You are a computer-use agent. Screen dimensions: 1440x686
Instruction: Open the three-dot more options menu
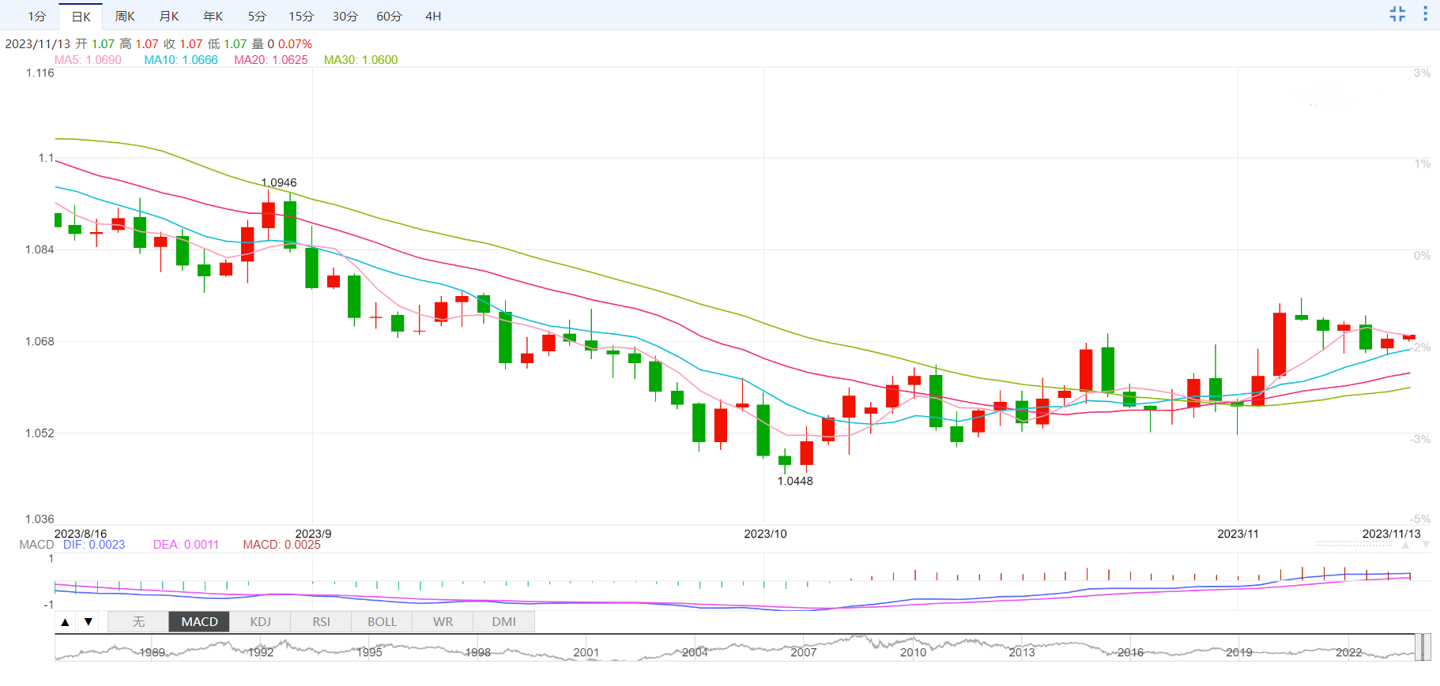(x=1425, y=13)
